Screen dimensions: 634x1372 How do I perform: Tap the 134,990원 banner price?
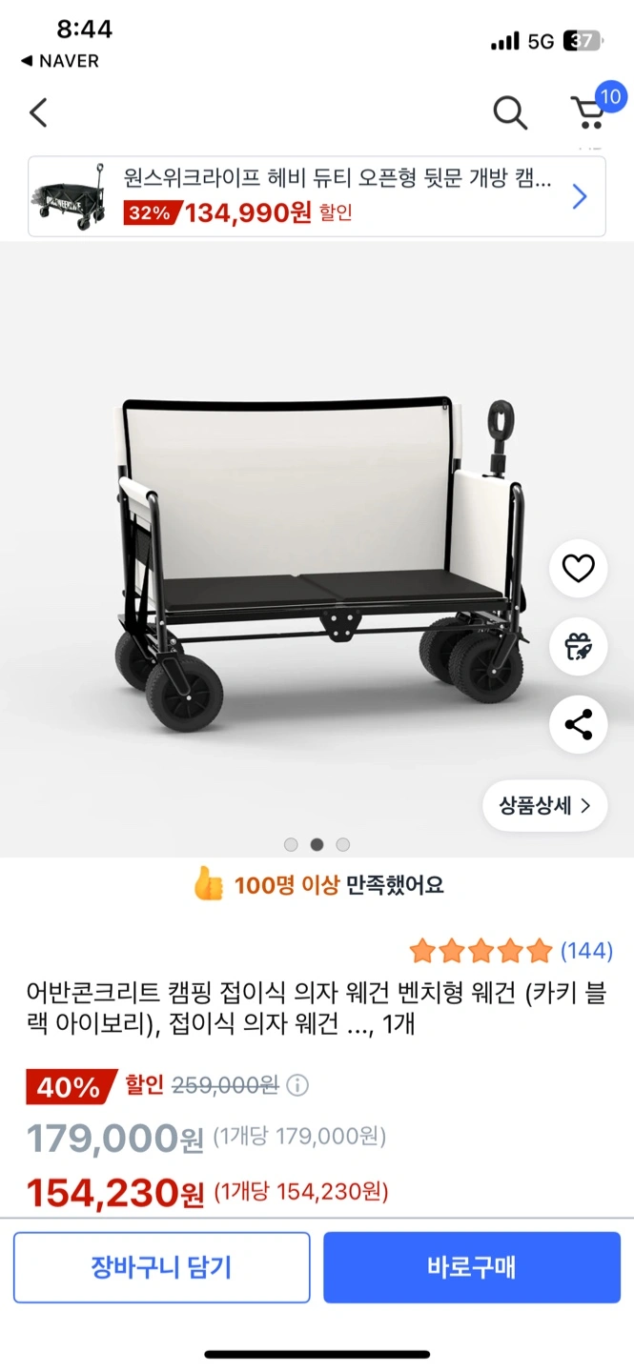[x=248, y=212]
